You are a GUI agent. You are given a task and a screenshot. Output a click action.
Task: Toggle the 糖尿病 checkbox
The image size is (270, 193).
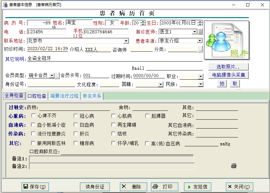76,143
